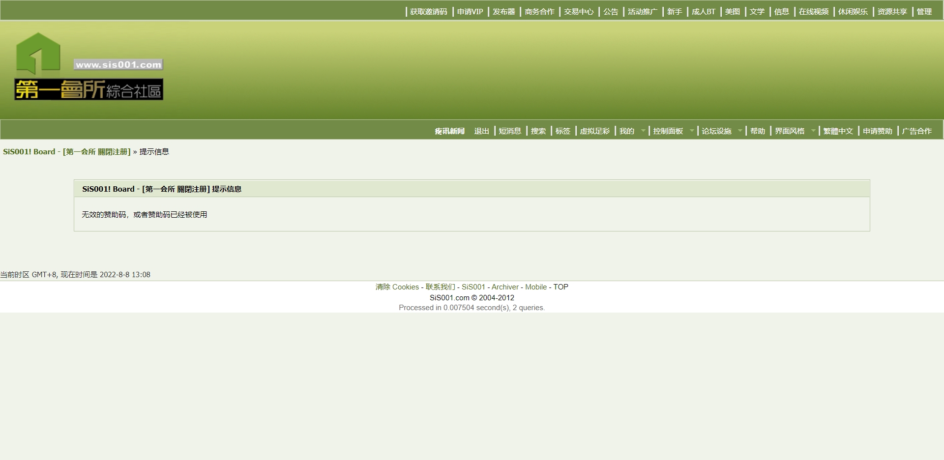Click the 第一會所綜合社區 banner title

tap(88, 89)
